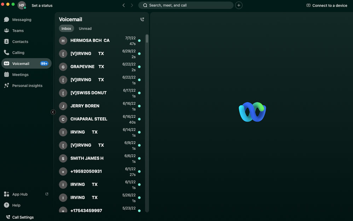Click unread dot for GRAPEVINE TX

click(139, 67)
